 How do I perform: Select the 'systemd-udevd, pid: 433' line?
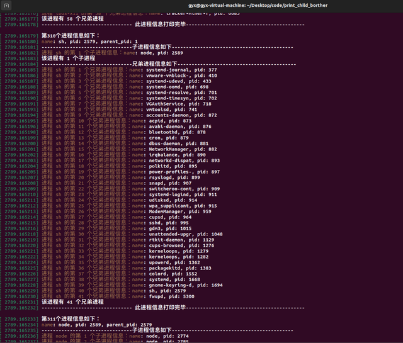[179, 81]
